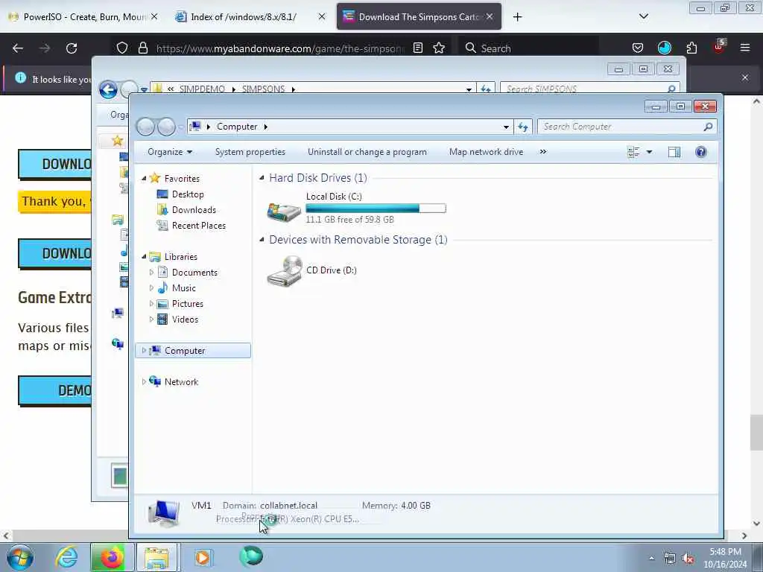
Task: Click the help question mark icon
Action: tap(700, 152)
